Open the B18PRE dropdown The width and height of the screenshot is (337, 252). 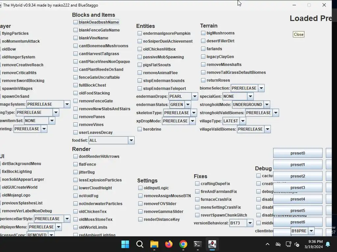click(311, 231)
